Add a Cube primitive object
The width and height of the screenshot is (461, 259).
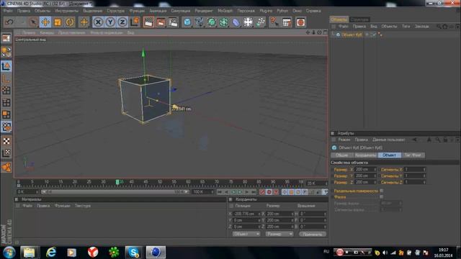tap(187, 22)
